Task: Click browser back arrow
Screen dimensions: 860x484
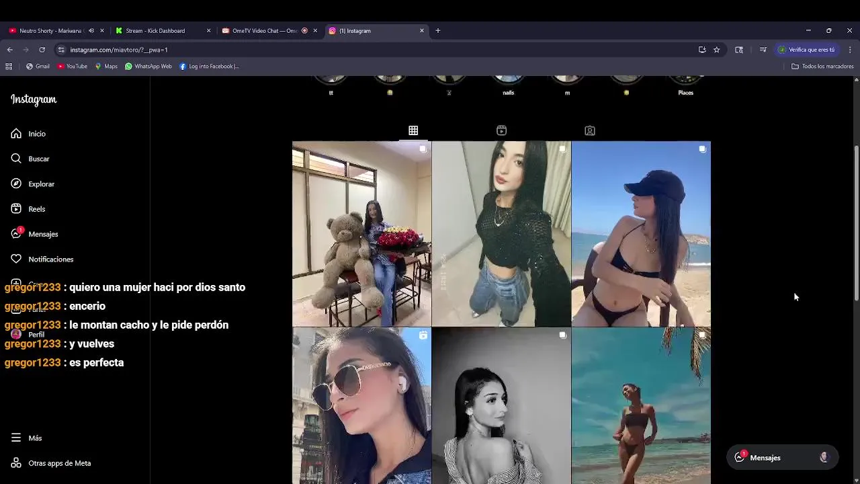Action: click(9, 50)
